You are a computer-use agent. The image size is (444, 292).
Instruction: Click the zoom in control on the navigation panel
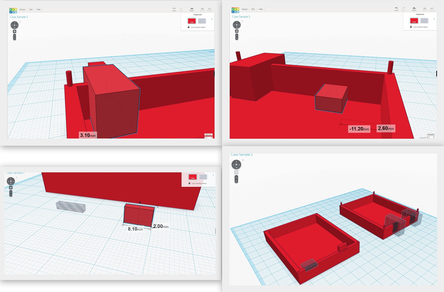tap(14, 36)
